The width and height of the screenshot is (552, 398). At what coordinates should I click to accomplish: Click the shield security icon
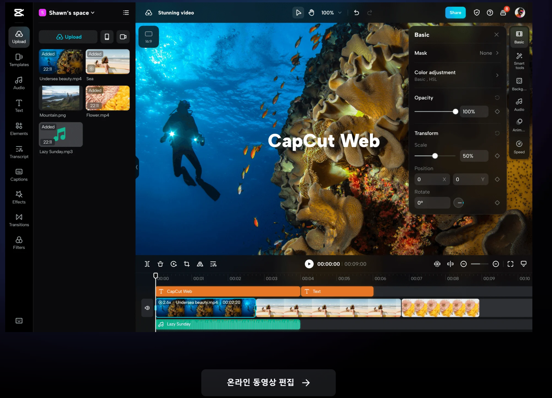[x=477, y=13]
